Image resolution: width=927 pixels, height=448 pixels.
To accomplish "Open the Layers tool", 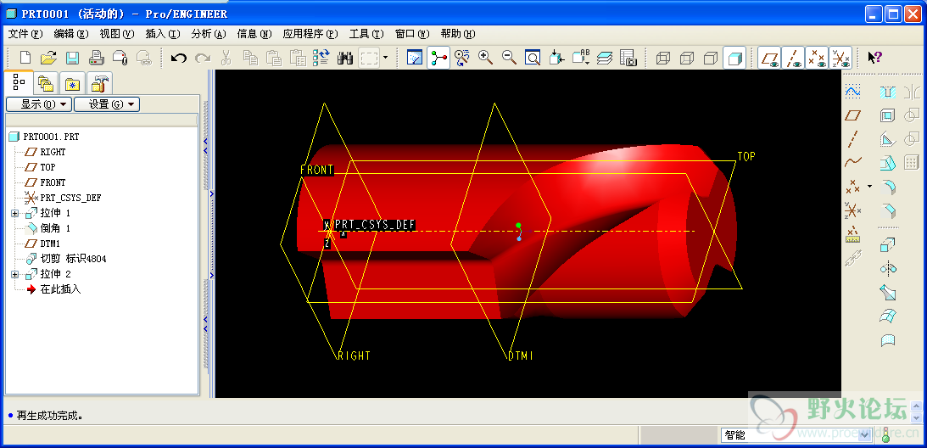I will (604, 58).
